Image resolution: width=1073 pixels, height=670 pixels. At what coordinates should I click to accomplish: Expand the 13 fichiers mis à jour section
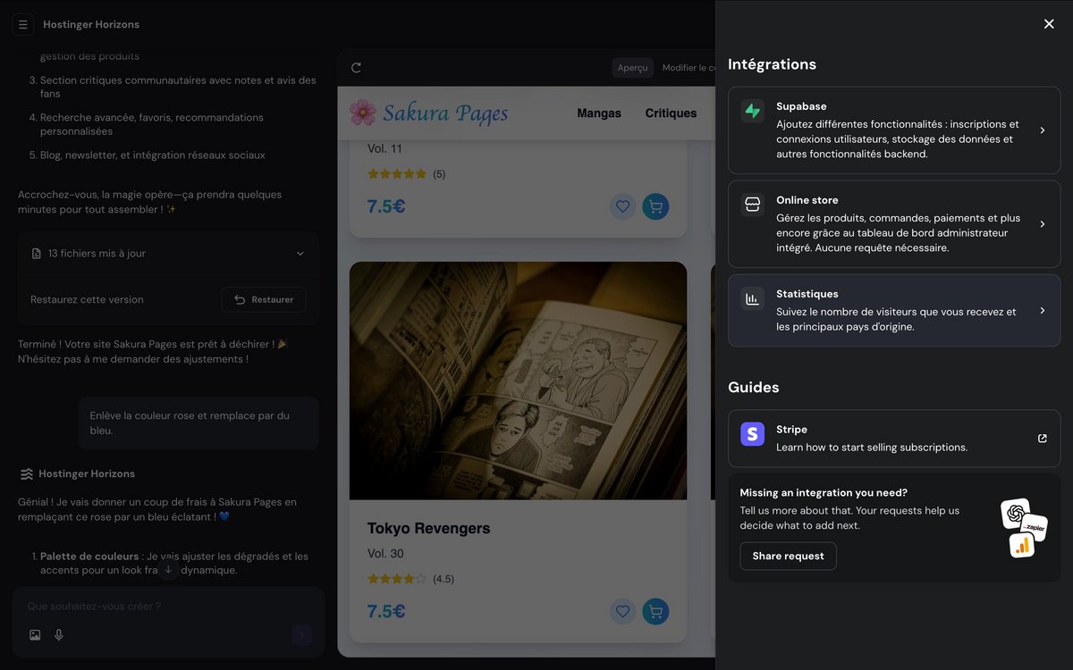(300, 254)
